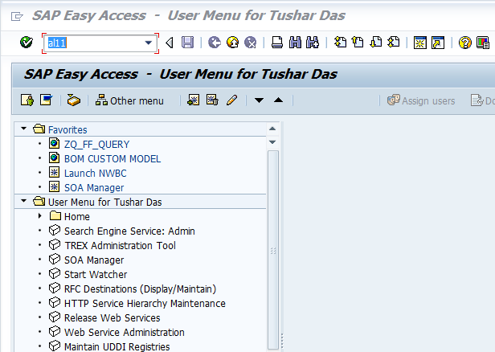Viewport: 495px width, 352px height.
Task: Click the tree vertical scrollbar track
Action: 273,249
